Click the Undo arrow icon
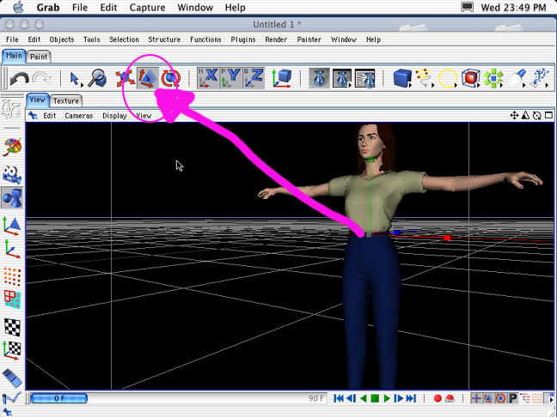557x417 pixels. pyautogui.click(x=19, y=78)
